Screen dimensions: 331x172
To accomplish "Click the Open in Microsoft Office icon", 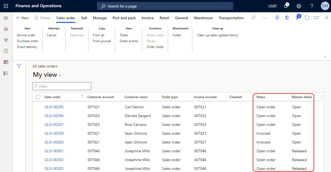I will [287, 18].
